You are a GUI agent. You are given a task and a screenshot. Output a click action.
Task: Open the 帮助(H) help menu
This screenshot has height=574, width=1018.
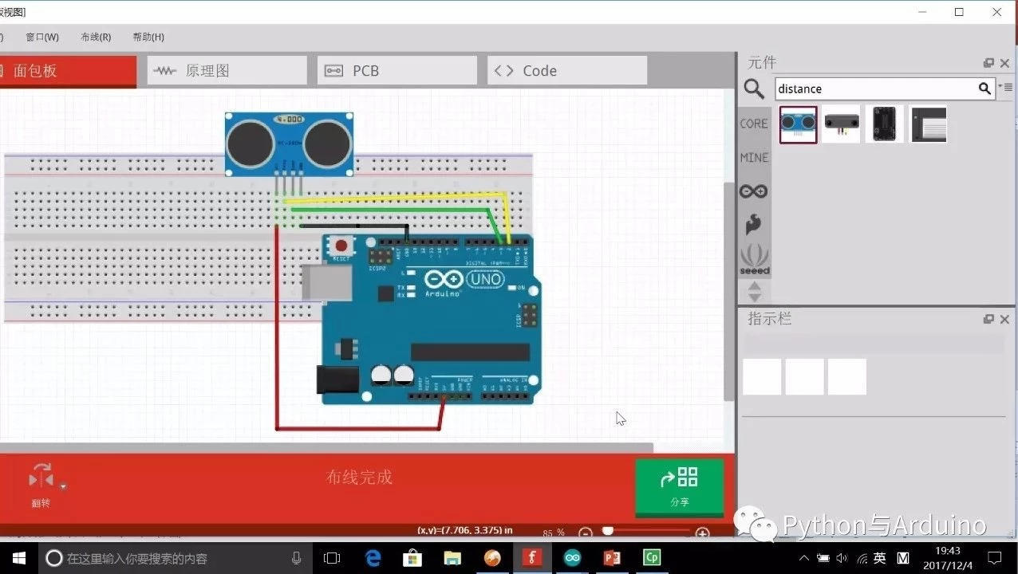[148, 37]
